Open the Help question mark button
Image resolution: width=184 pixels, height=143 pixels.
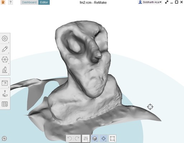coord(10,2)
